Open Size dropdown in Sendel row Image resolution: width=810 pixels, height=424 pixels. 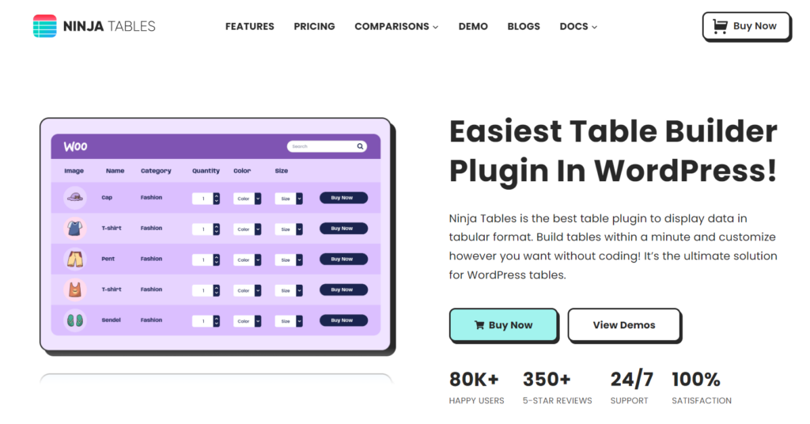[288, 321]
